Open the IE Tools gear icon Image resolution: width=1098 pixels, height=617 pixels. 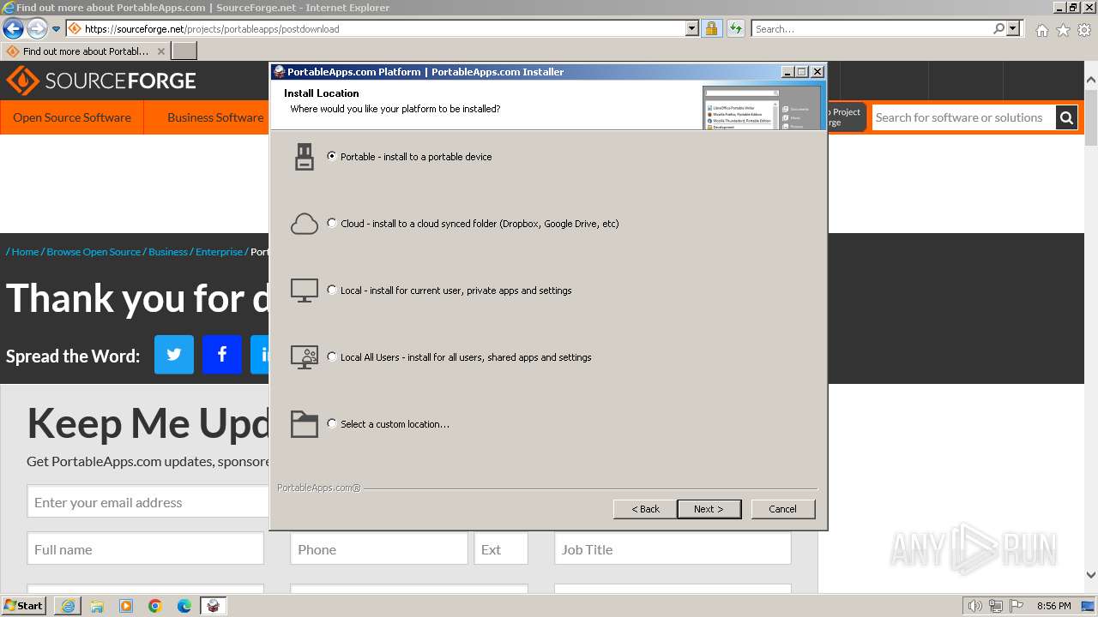point(1084,30)
